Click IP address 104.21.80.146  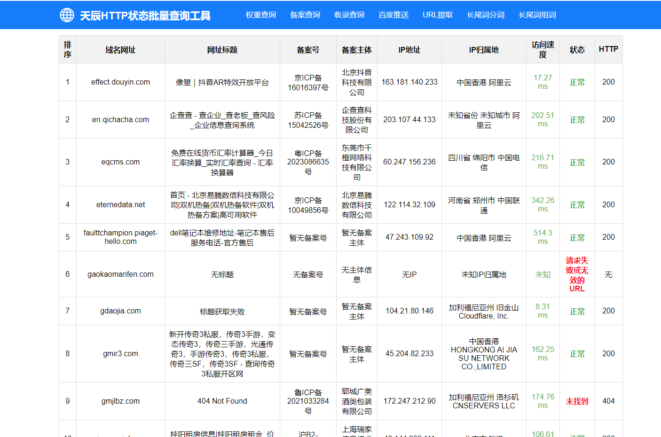pos(409,311)
